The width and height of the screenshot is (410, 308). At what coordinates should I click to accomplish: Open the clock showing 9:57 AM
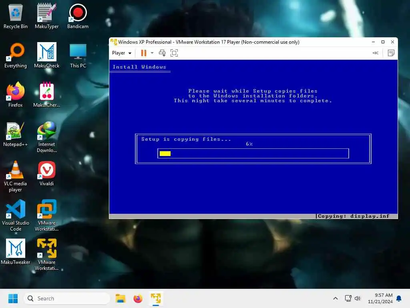[380, 298]
